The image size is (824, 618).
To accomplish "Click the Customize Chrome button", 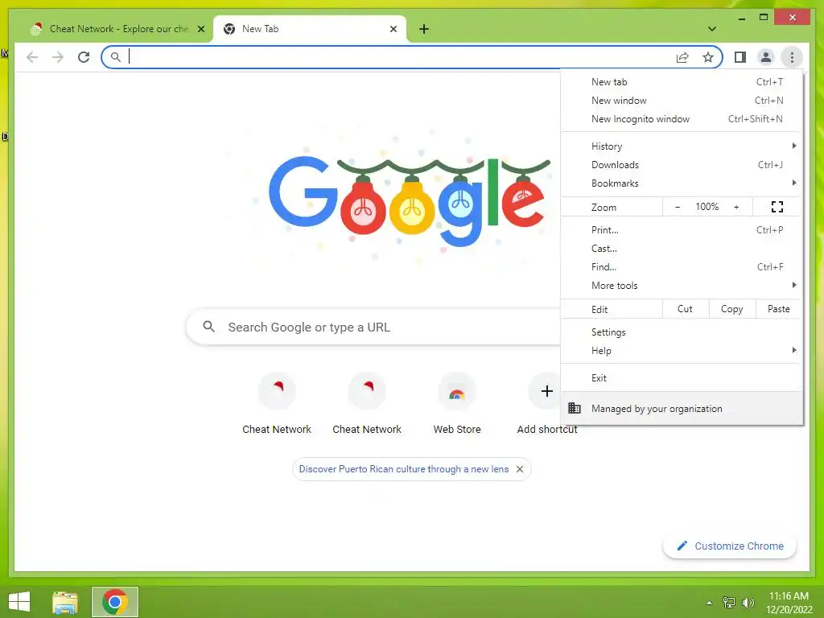I will pos(729,546).
